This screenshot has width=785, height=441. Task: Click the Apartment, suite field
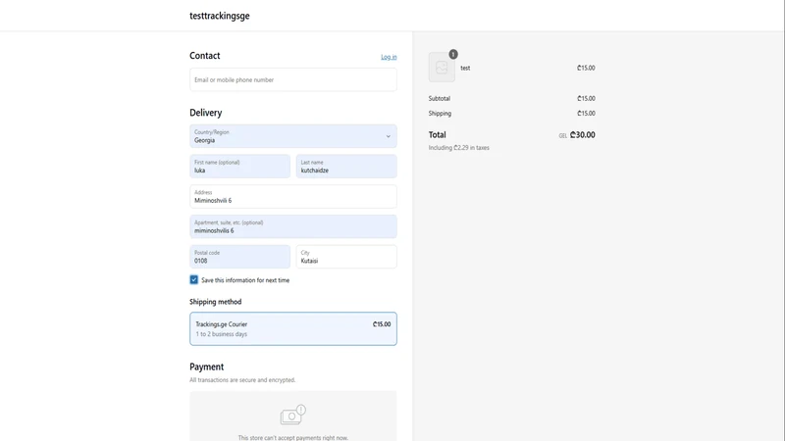pyautogui.click(x=292, y=226)
